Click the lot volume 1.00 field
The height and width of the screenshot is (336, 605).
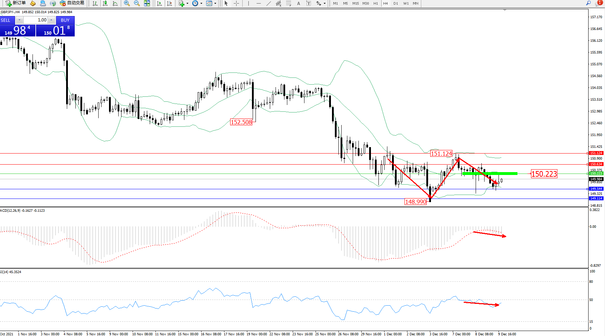click(36, 20)
